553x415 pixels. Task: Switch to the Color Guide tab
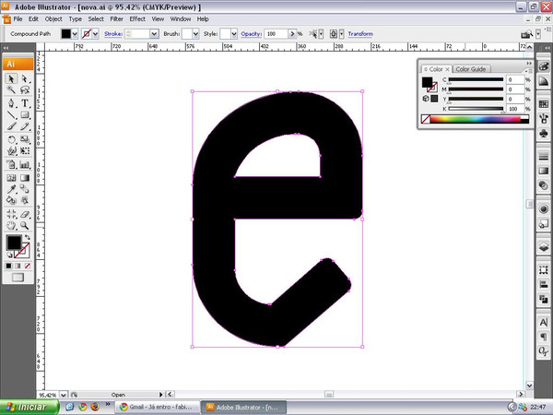coord(471,69)
